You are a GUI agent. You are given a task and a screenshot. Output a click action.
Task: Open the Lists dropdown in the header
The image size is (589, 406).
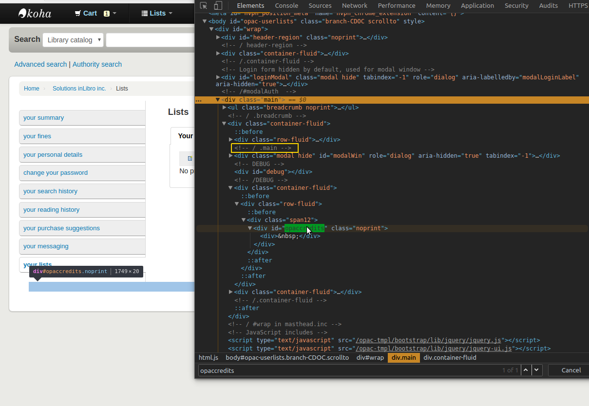157,13
